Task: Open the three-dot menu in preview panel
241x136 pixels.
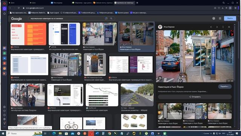Action: click(223, 27)
